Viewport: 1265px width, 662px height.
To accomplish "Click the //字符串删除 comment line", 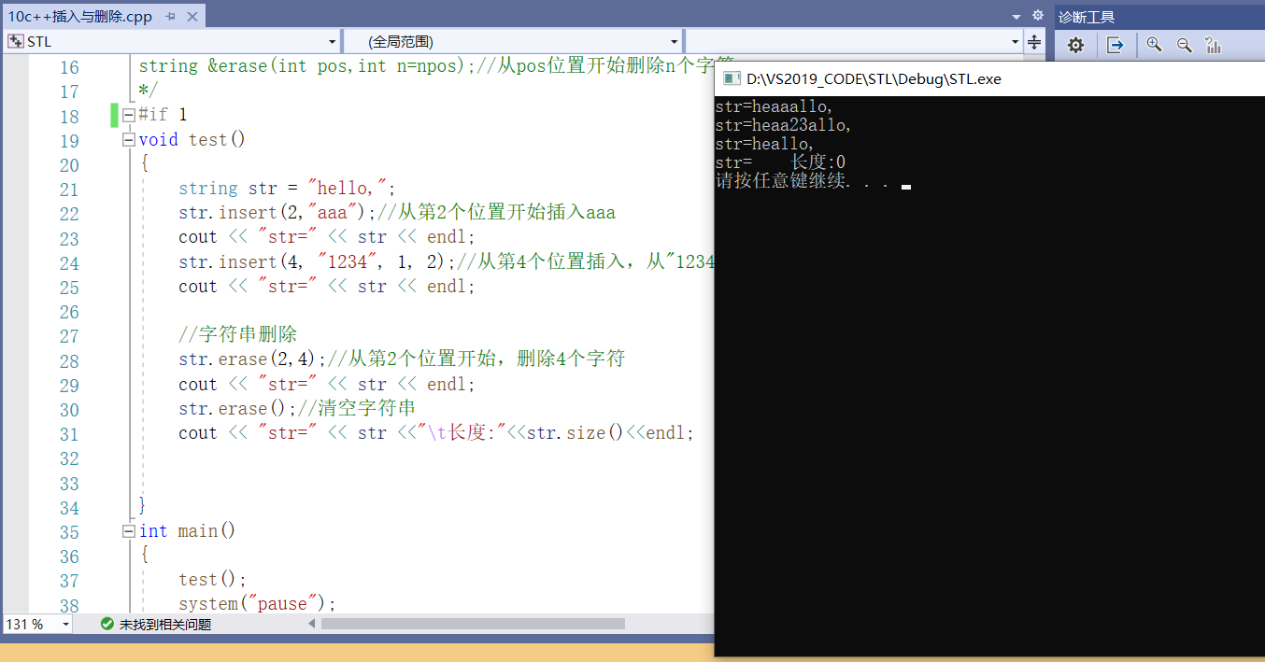I will pyautogui.click(x=237, y=335).
